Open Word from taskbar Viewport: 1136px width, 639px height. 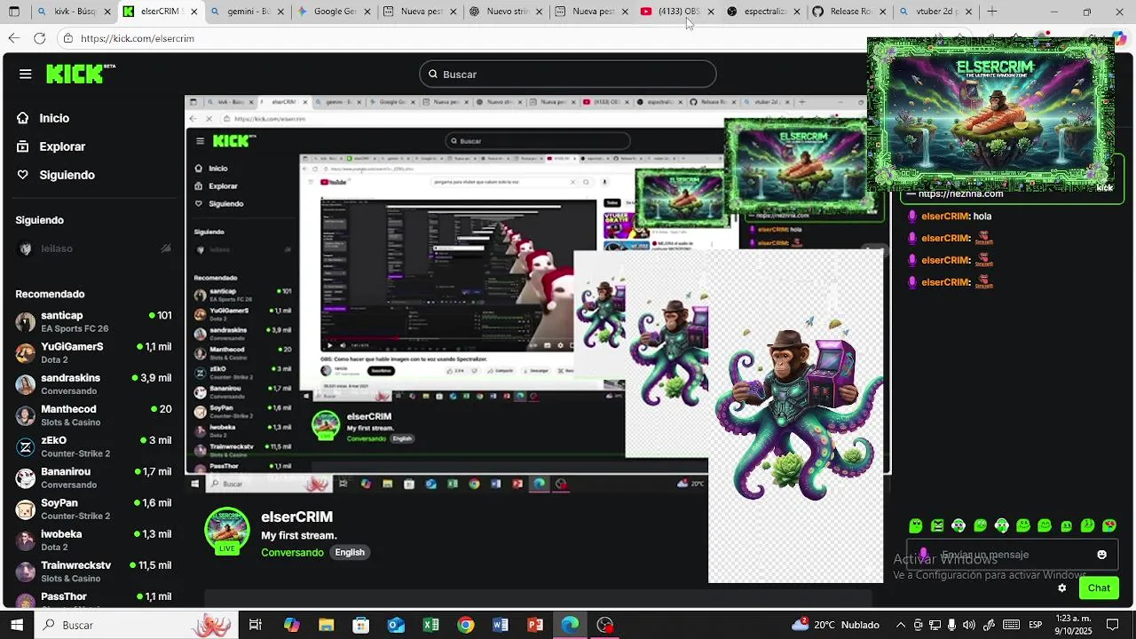coord(501,625)
